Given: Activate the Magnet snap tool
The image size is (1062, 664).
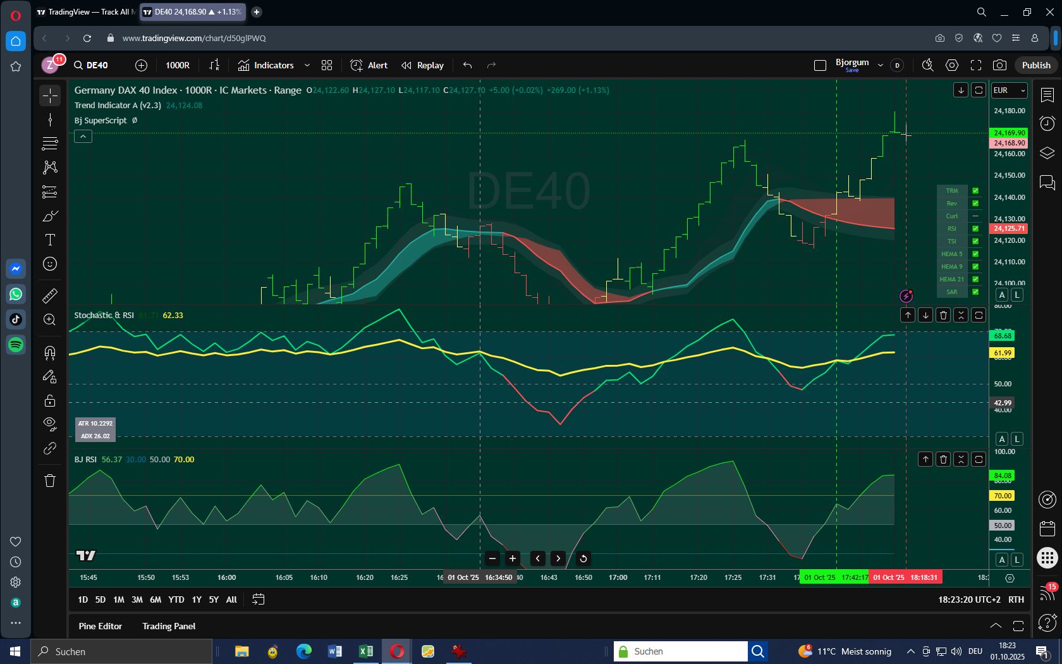Looking at the screenshot, I should pyautogui.click(x=50, y=352).
